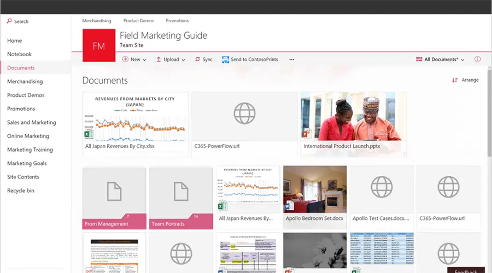This screenshot has height=273, width=492.
Task: Open the Product Demos top link
Action: click(x=138, y=21)
